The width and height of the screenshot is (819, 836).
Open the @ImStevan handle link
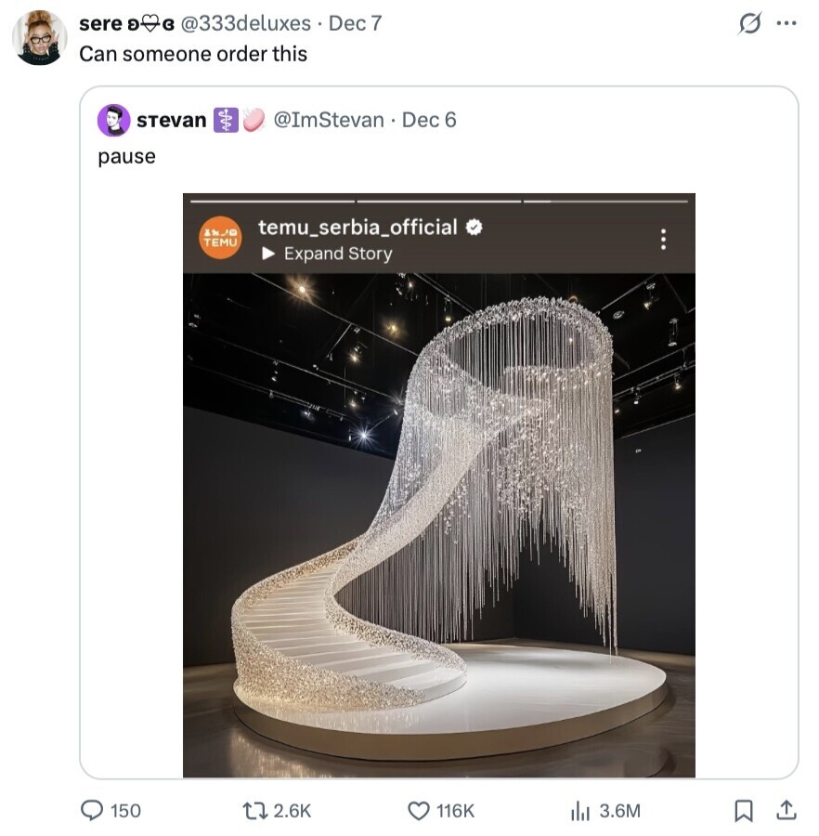pos(329,120)
